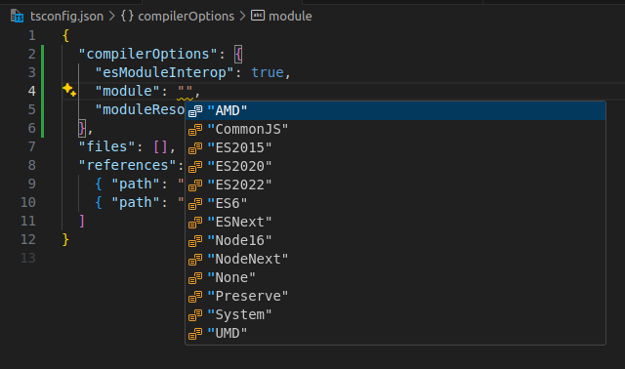
Task: Click the enum icon next to "UMD" suggestion
Action: coord(195,333)
